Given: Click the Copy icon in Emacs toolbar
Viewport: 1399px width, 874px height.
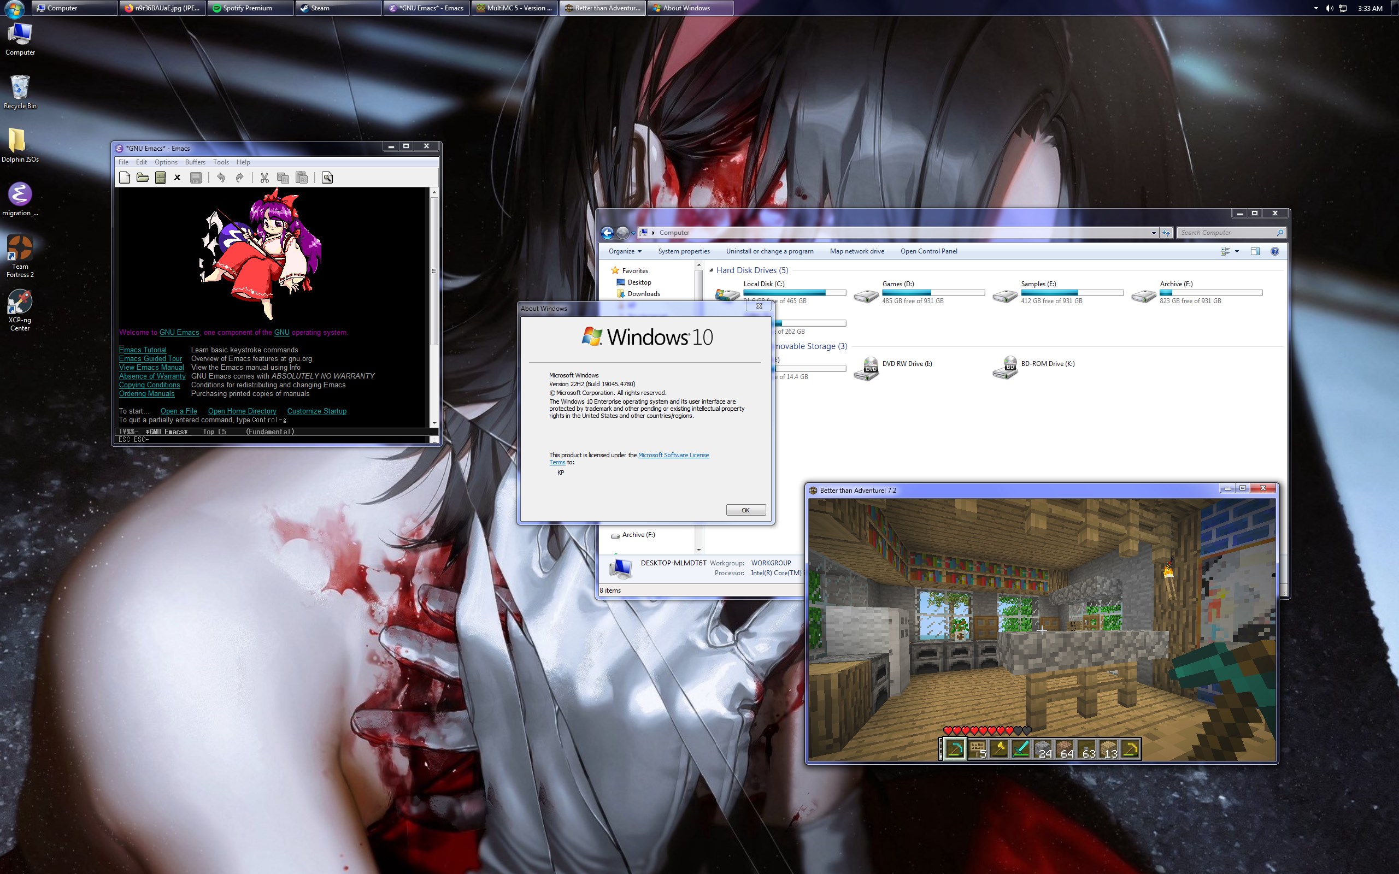Looking at the screenshot, I should point(283,178).
